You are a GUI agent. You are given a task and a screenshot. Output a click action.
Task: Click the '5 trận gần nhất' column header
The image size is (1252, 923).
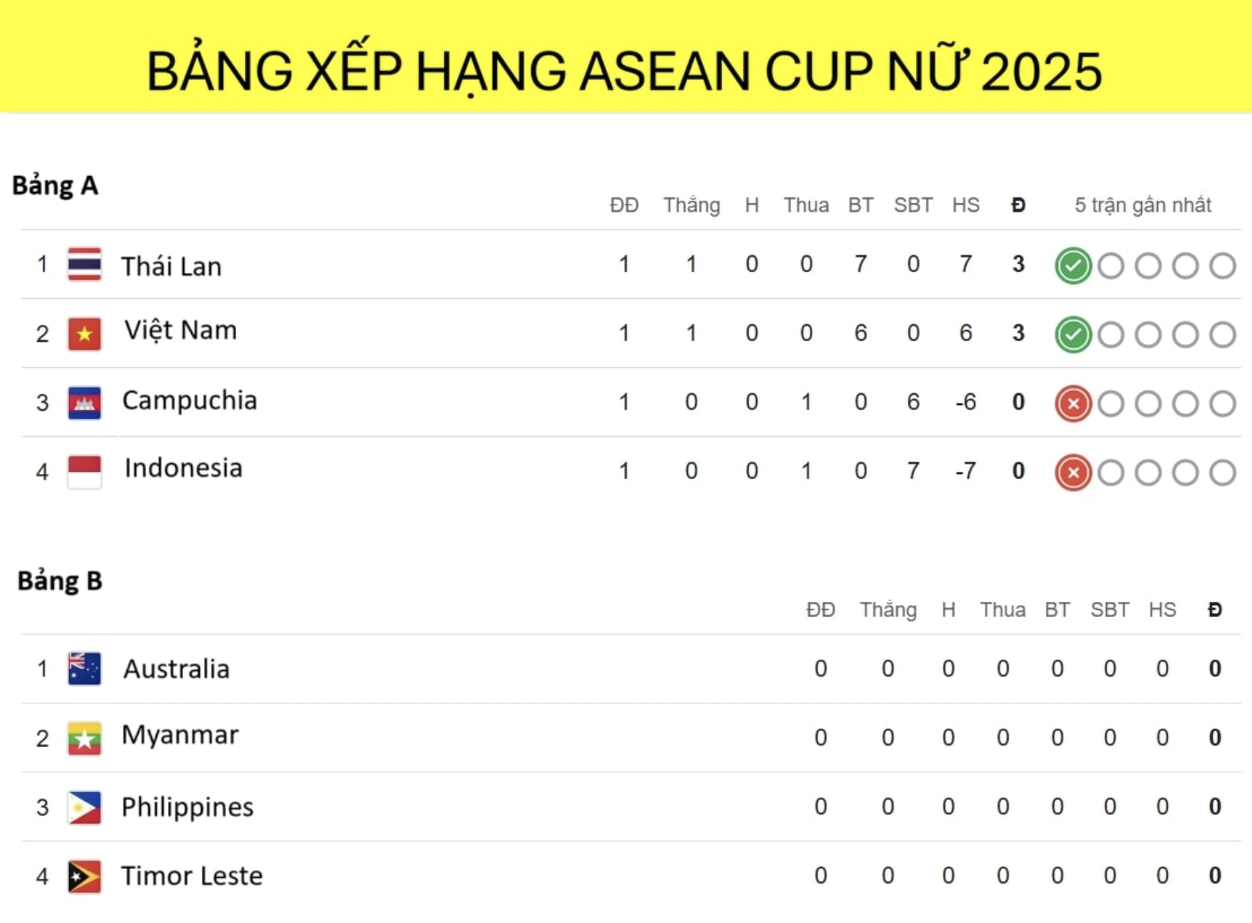1143,205
